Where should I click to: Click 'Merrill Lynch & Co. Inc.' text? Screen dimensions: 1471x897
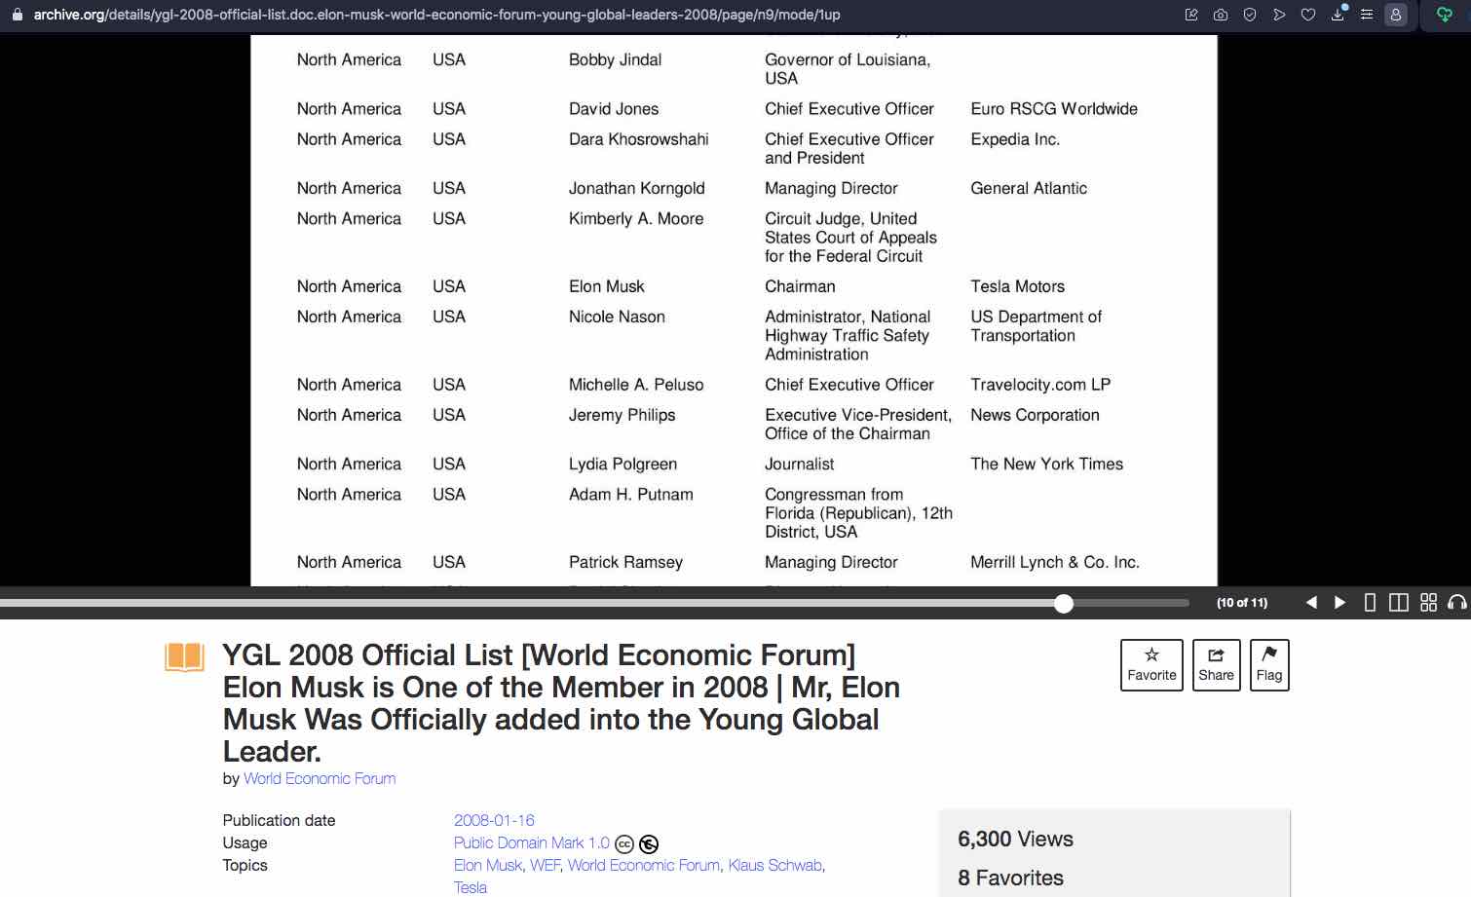click(x=1055, y=562)
